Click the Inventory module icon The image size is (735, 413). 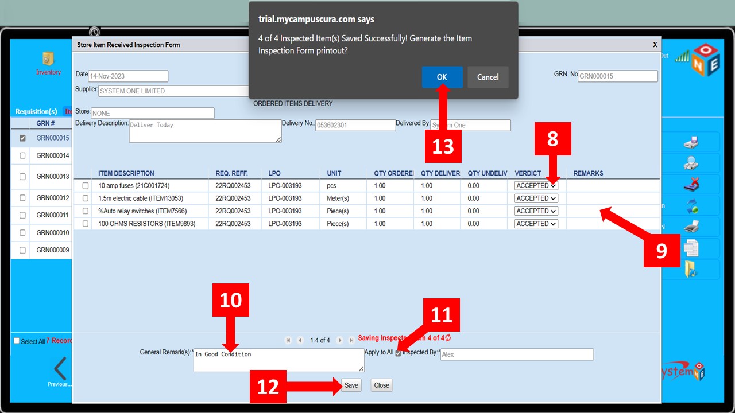click(x=48, y=60)
